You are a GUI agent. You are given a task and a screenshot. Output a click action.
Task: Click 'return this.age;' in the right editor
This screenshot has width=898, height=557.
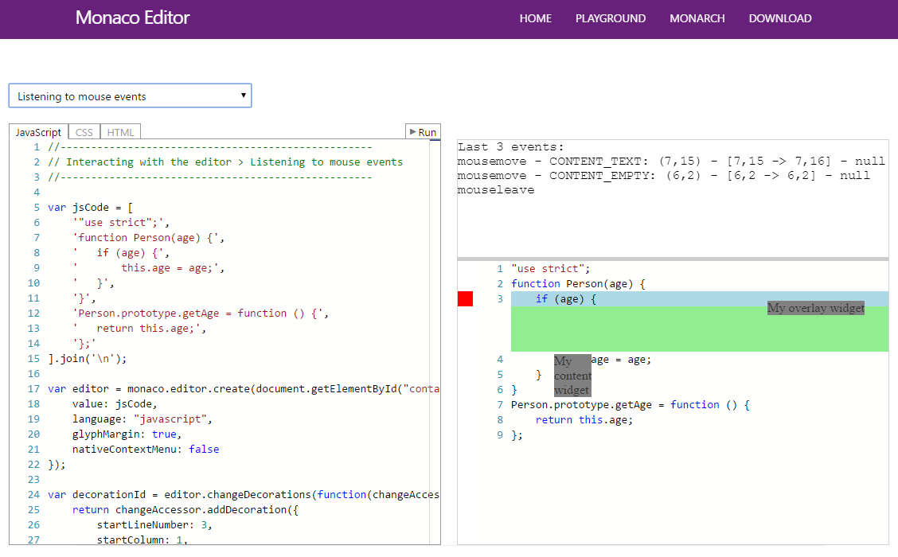(584, 420)
